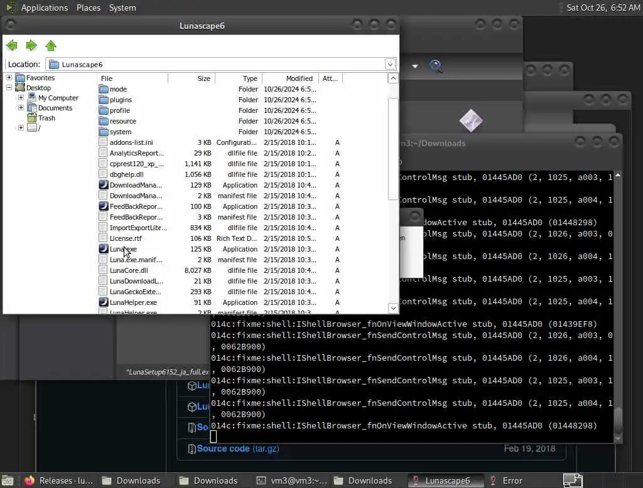The width and height of the screenshot is (643, 488).
Task: Select the LunaGeckoExte... file
Action: pos(136,291)
